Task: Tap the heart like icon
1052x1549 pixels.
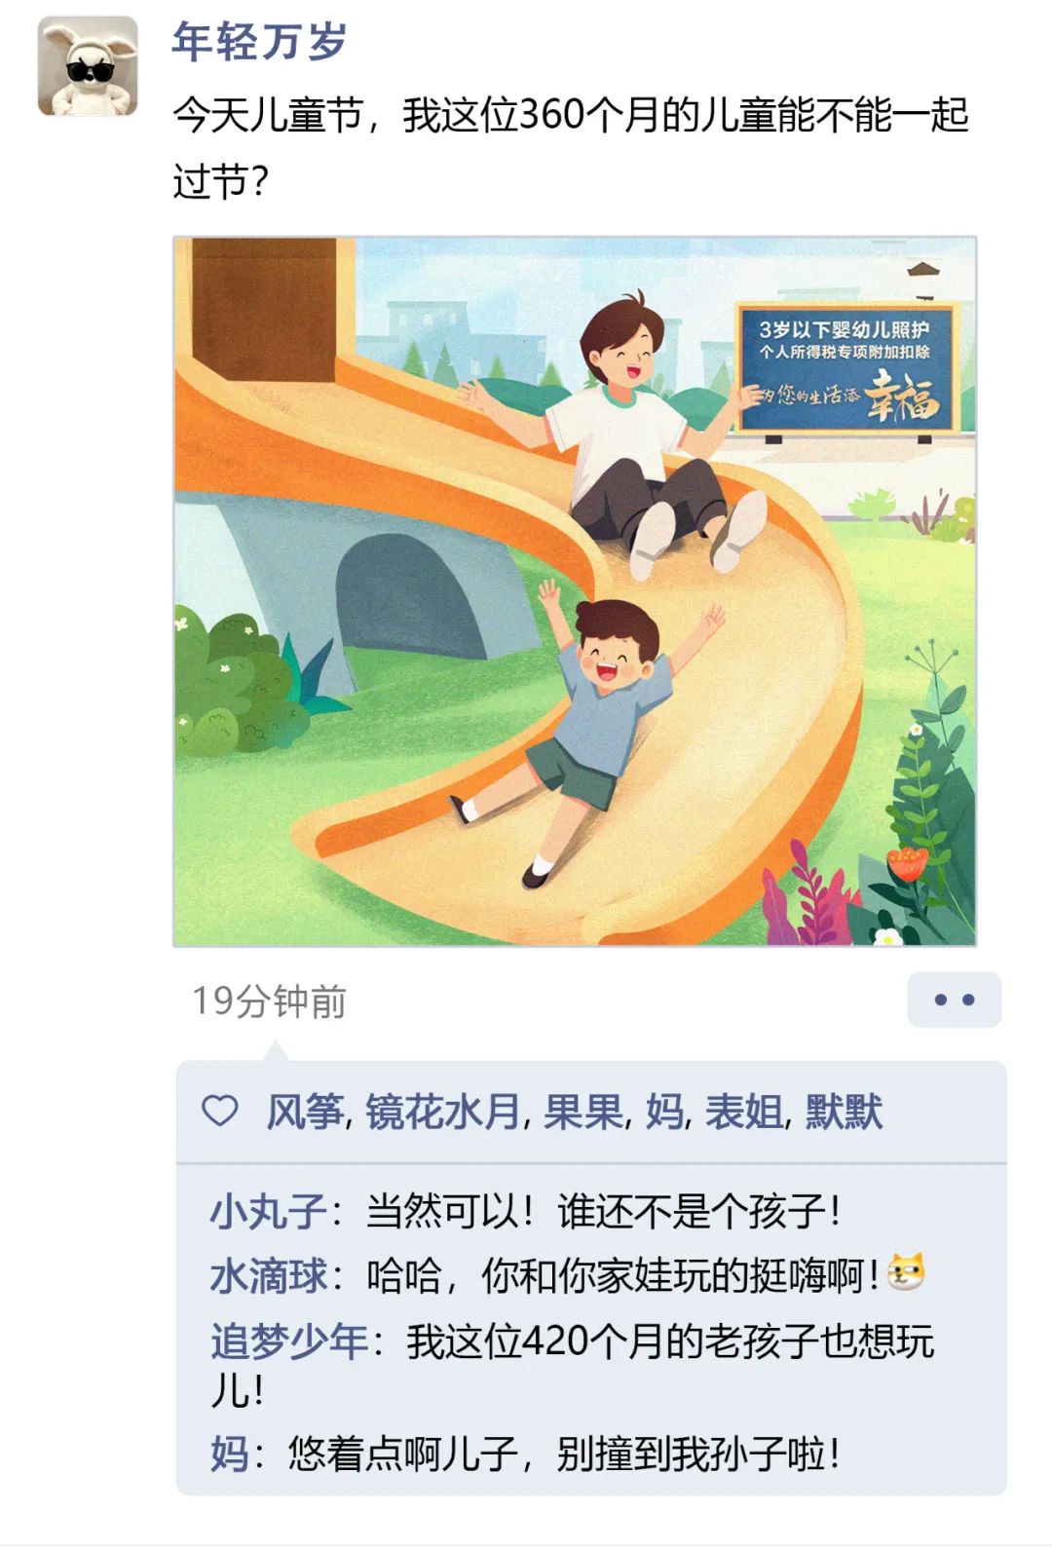Action: [219, 1111]
